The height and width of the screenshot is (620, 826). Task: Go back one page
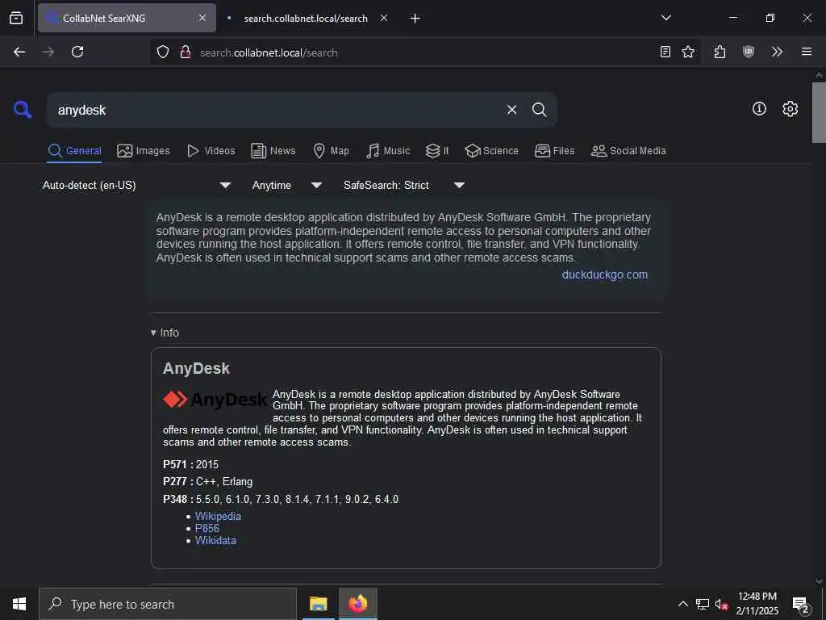coord(19,52)
